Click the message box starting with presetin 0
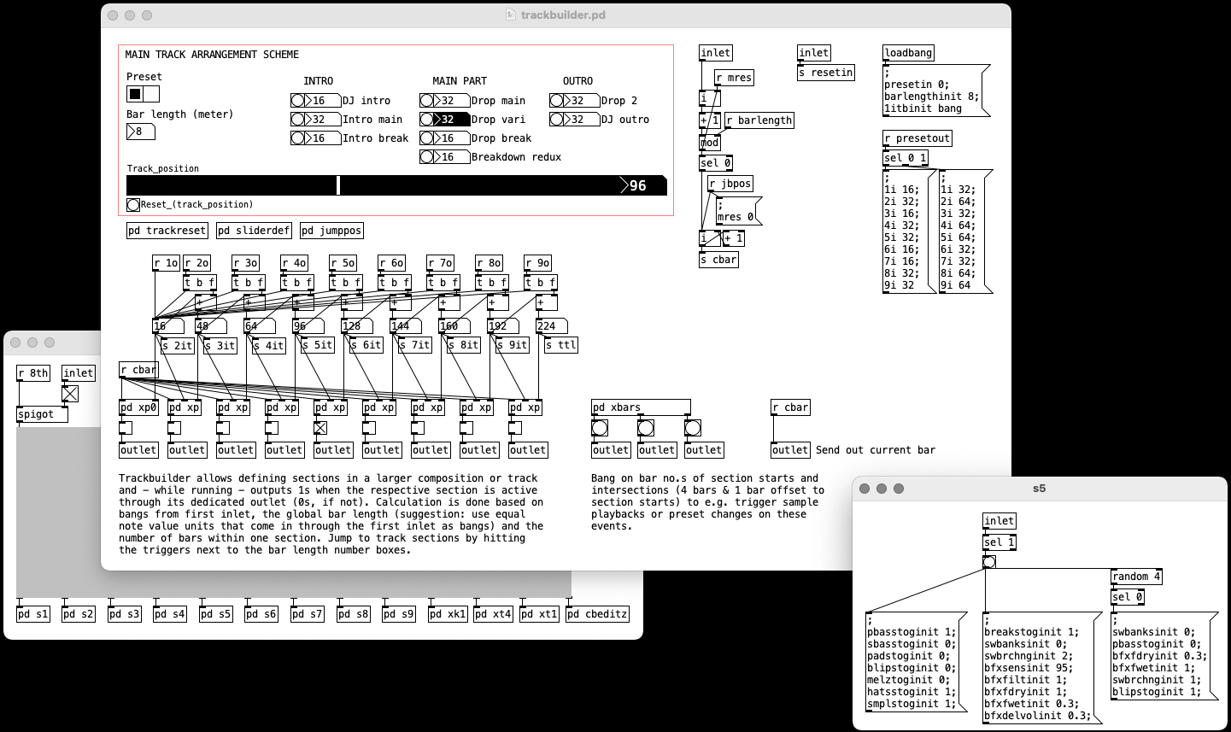Image resolution: width=1231 pixels, height=732 pixels. [x=935, y=91]
